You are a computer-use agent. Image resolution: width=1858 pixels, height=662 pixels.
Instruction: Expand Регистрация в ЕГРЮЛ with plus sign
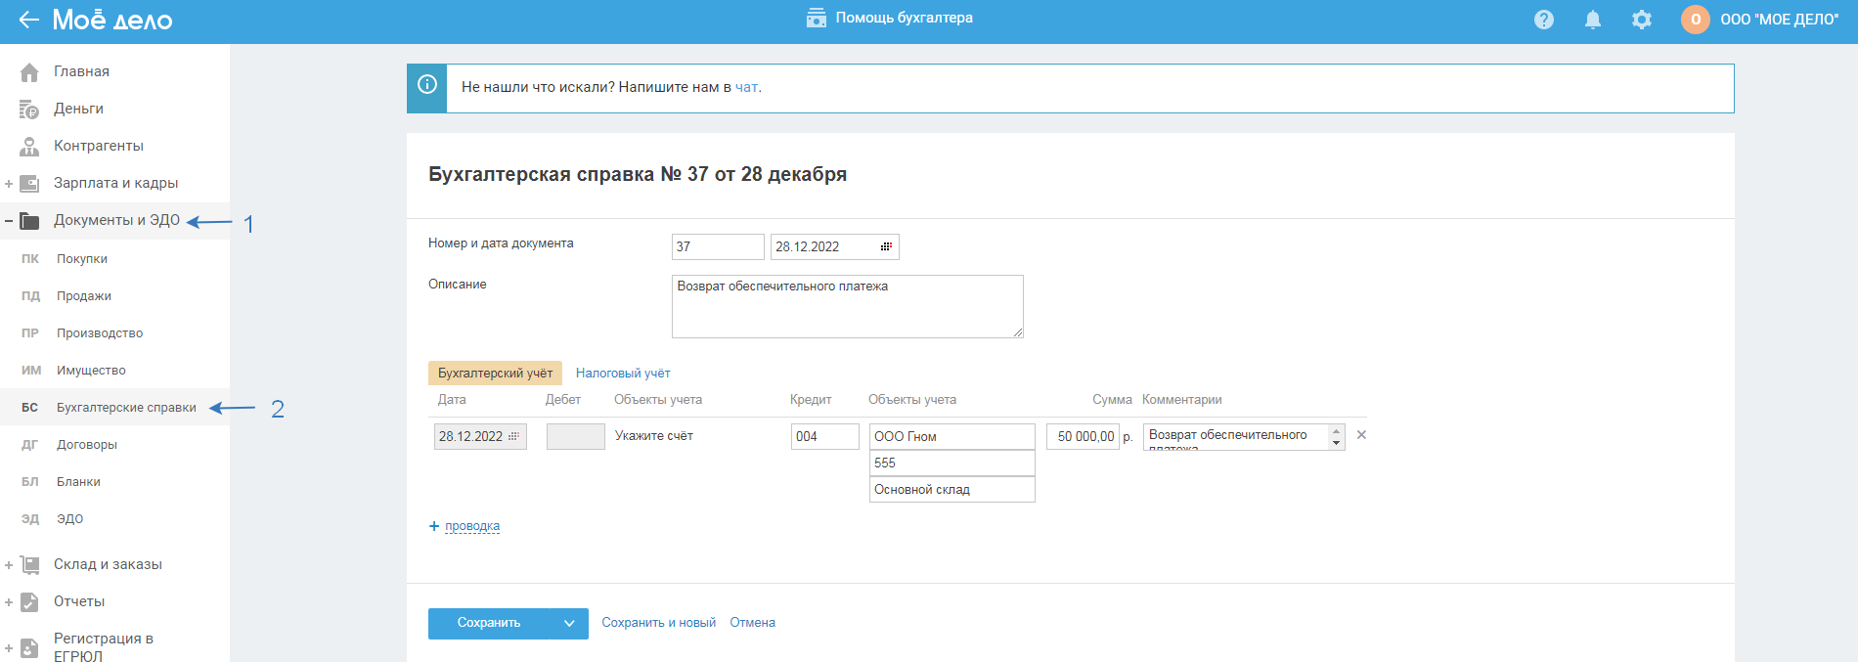point(9,648)
